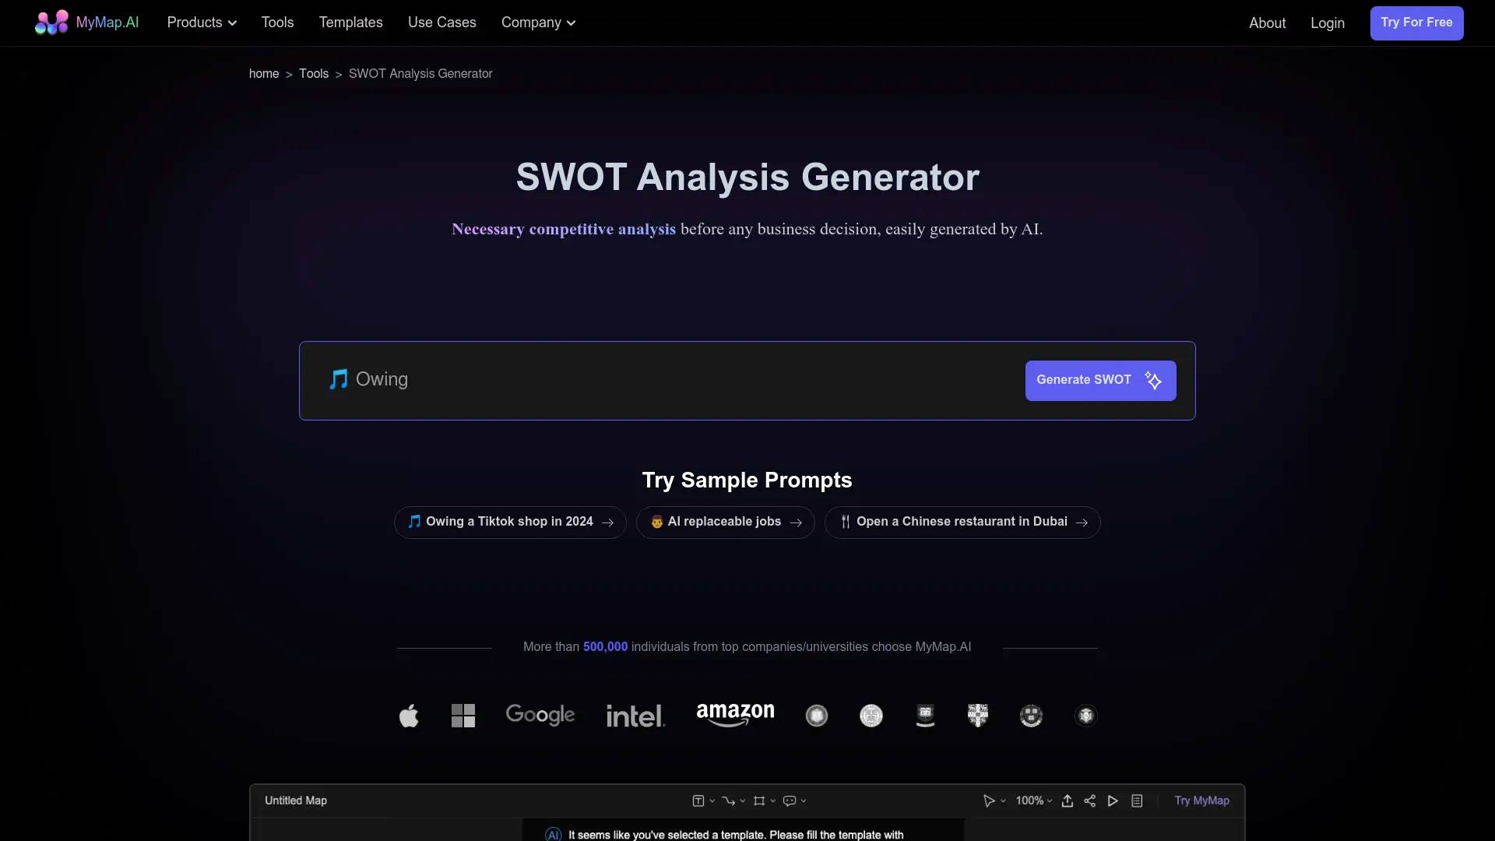Viewport: 1495px width, 841px height.
Task: Click the Play/Present icon in toolbar
Action: point(1112,800)
